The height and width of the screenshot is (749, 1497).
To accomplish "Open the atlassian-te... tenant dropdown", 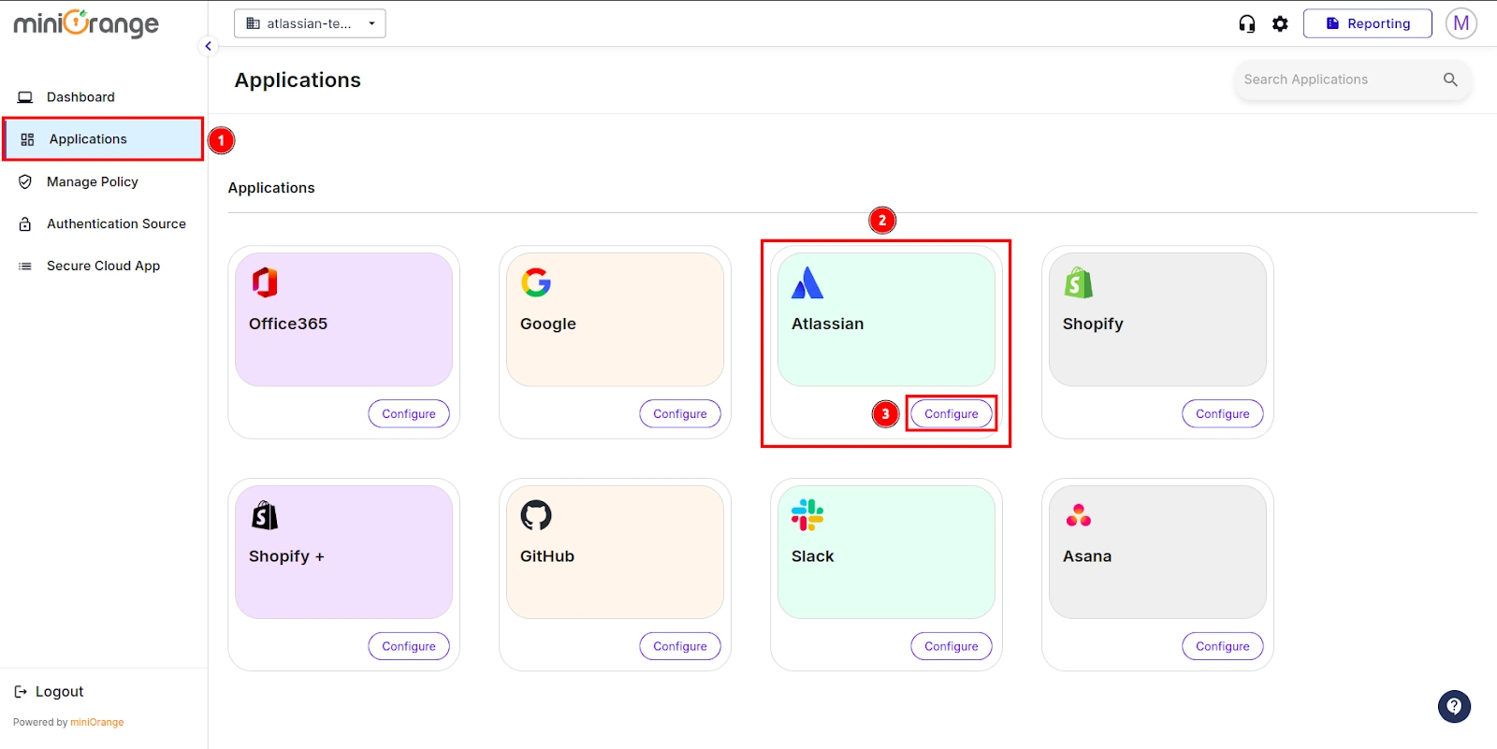I will [310, 23].
